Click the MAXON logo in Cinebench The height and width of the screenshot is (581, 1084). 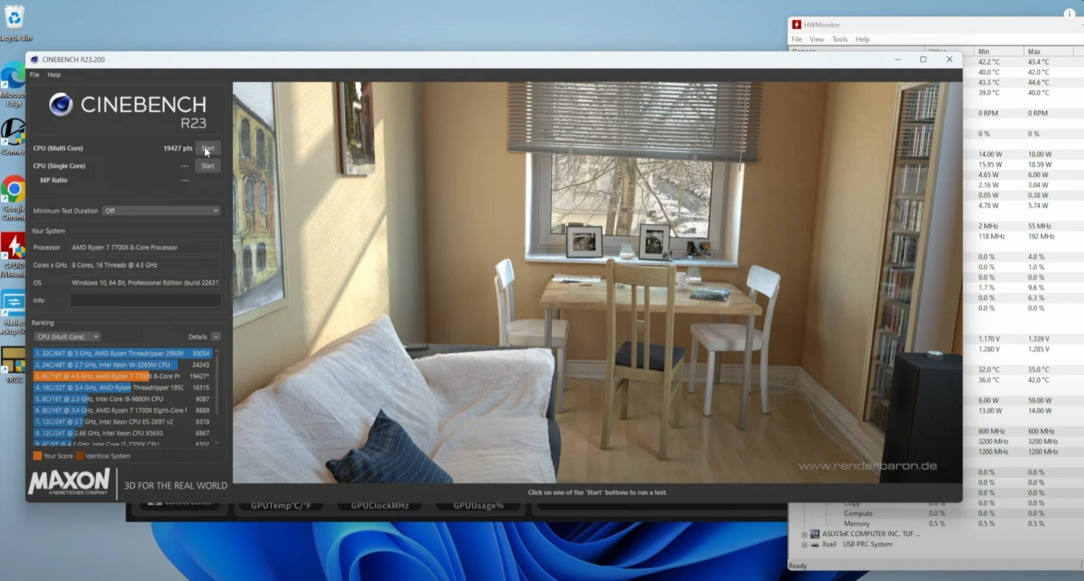[x=69, y=482]
